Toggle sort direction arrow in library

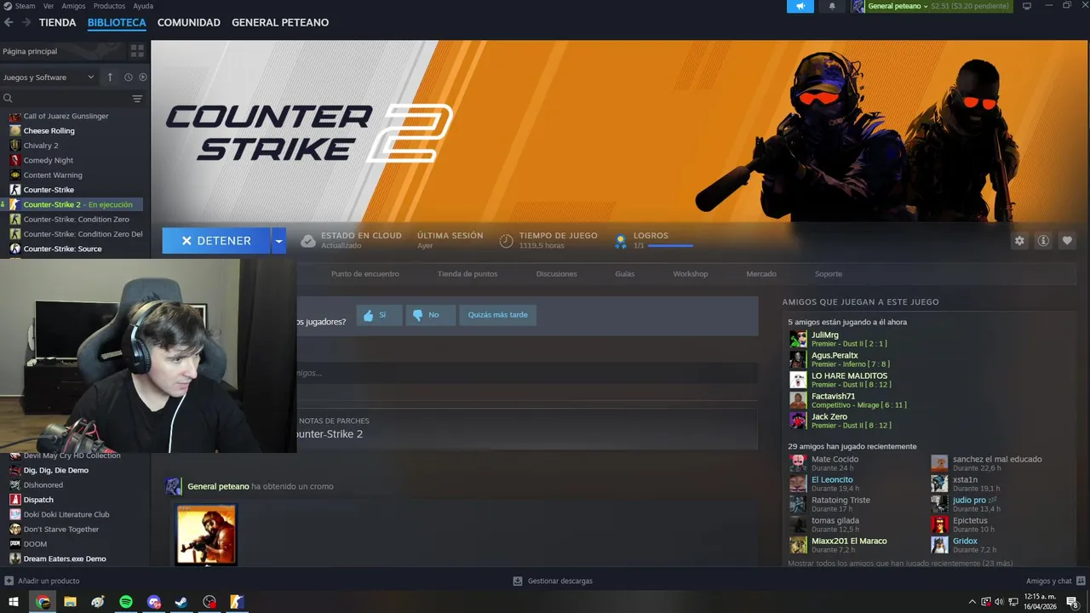[x=110, y=77]
